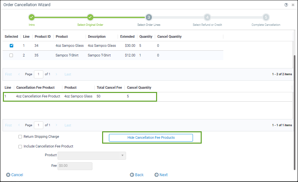Viewport: 298px width, 182px height.
Task: Click Total Cancel Fee column header
Action: point(109,87)
